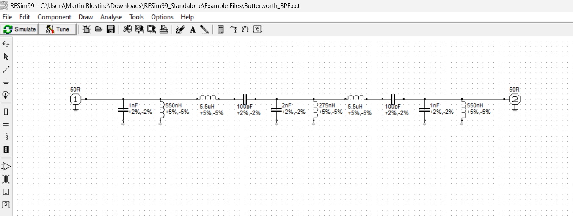The image size is (573, 216).
Task: Click the print toolbar icon
Action: [164, 29]
